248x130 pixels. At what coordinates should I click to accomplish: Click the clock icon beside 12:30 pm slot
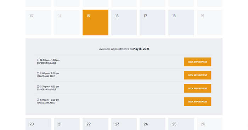(x=38, y=60)
